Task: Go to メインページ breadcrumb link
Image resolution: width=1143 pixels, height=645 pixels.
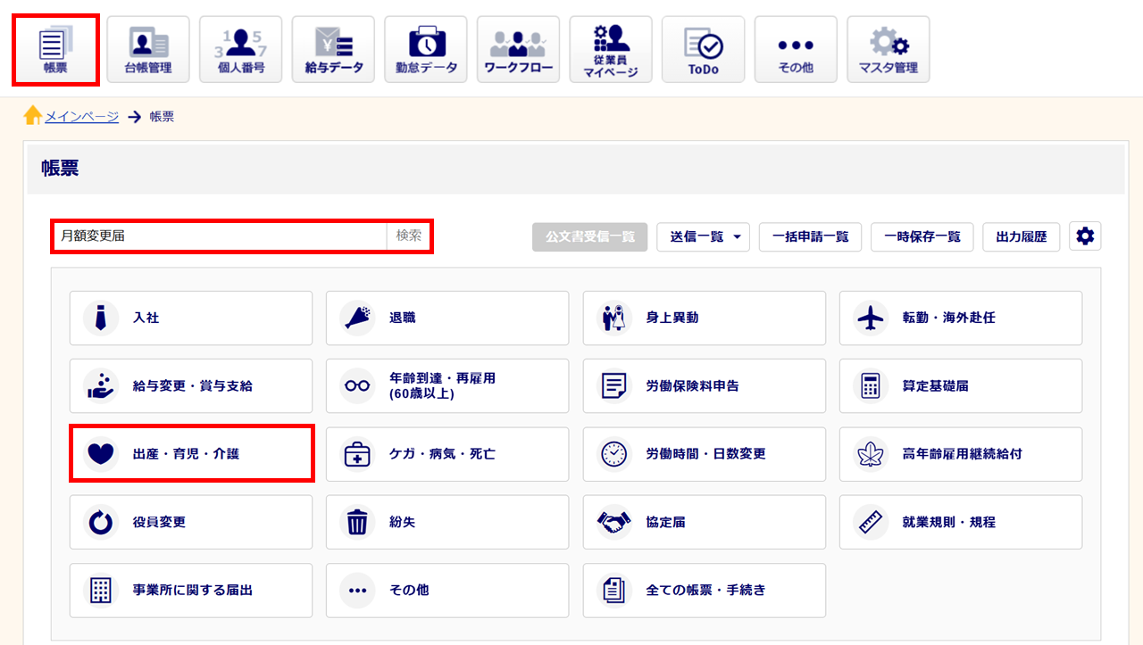Action: pyautogui.click(x=82, y=116)
